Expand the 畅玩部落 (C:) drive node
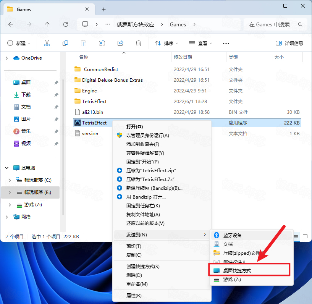Viewport: 312px width, 304px height. pos(10,180)
